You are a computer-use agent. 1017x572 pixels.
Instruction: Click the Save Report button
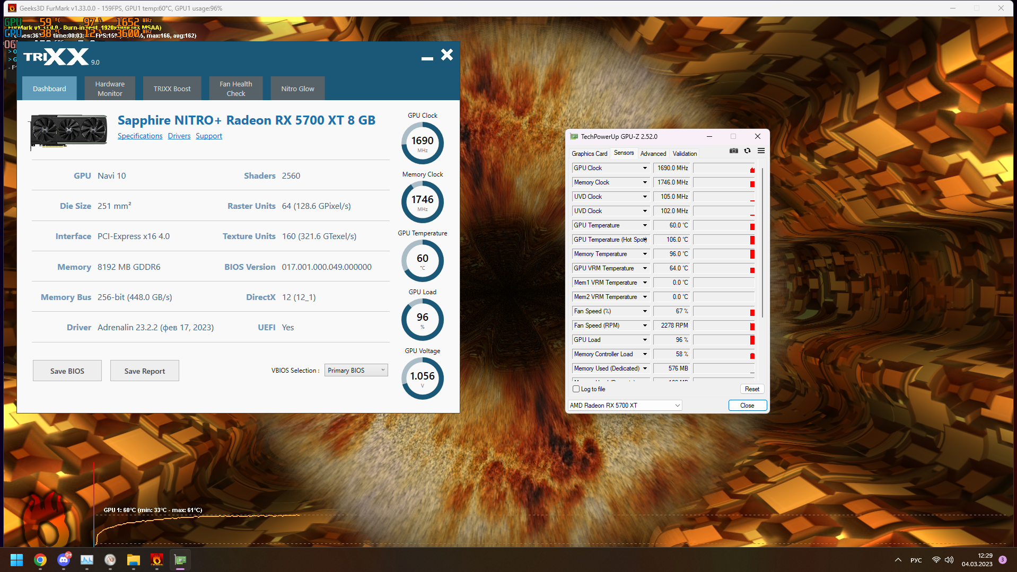coord(145,371)
